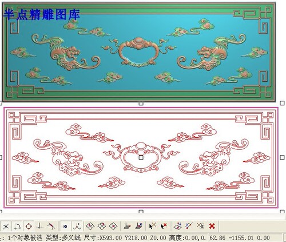This screenshot has height=242, width=286.
Task: Toggle the three-branch node snap icon
Action: (77, 227)
